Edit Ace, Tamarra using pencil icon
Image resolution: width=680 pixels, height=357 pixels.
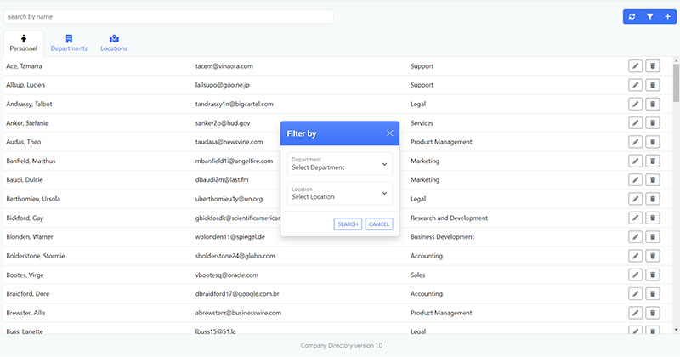click(x=635, y=65)
